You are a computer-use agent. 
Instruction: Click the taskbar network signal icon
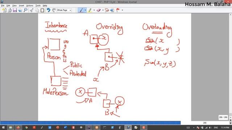206,127
